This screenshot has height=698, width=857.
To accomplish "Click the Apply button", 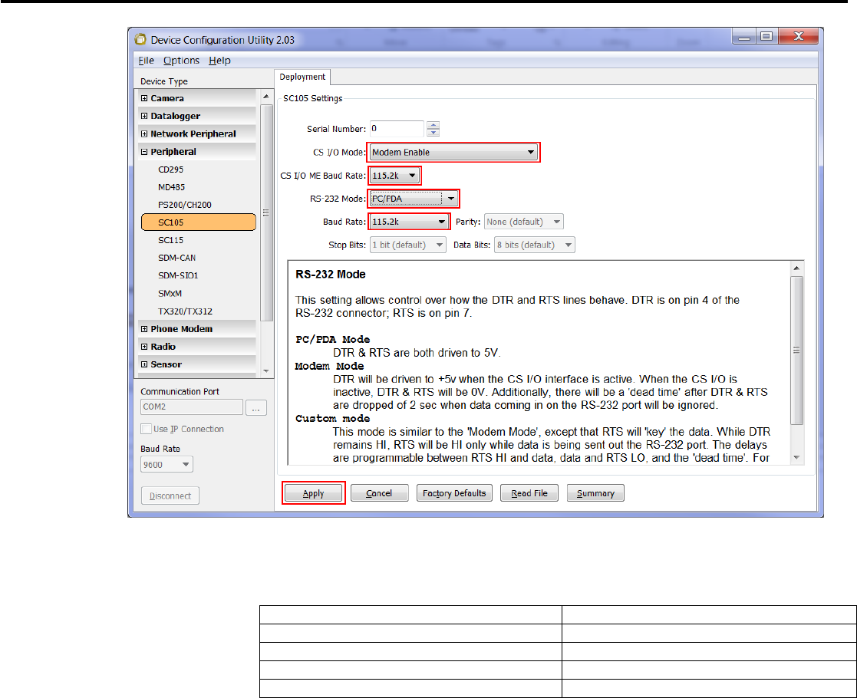I will [313, 493].
